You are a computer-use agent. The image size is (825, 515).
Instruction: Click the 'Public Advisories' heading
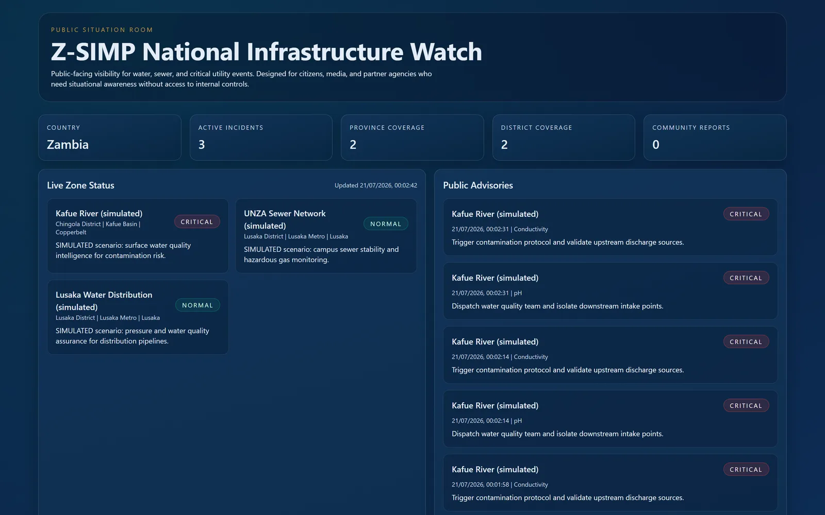click(478, 185)
